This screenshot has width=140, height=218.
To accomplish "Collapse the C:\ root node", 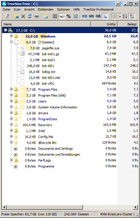I will pos(5,30).
